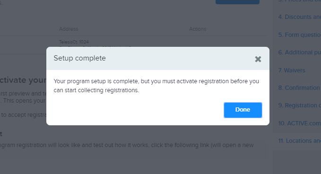Image resolution: width=321 pixels, height=174 pixels.
Task: Click the Address column header
Action: (69, 29)
